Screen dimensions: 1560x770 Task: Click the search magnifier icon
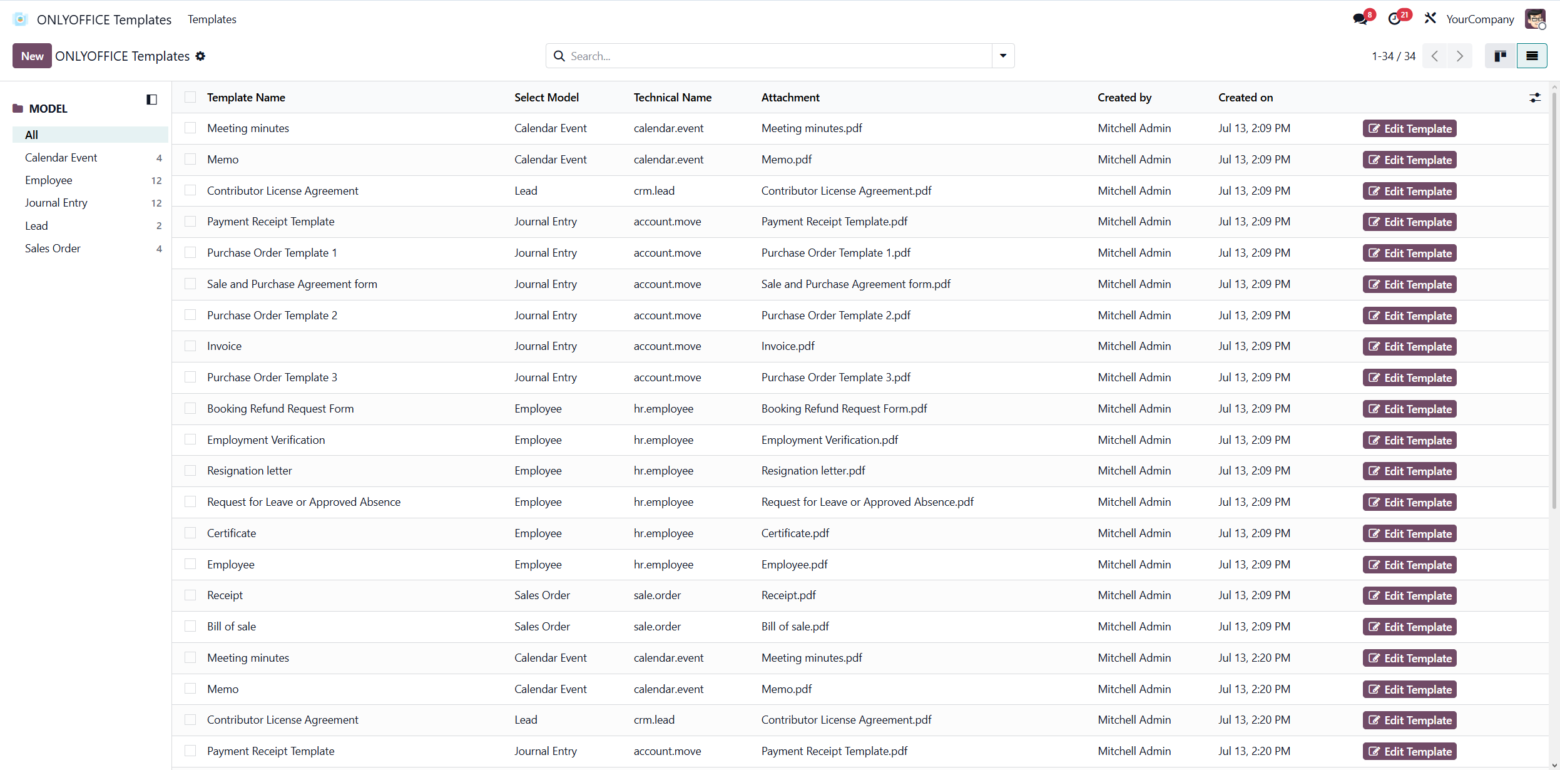(x=559, y=56)
